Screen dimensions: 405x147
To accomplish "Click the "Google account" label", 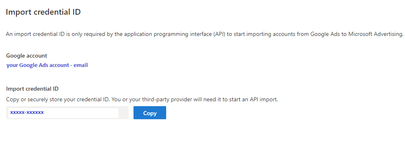I will coord(27,56).
